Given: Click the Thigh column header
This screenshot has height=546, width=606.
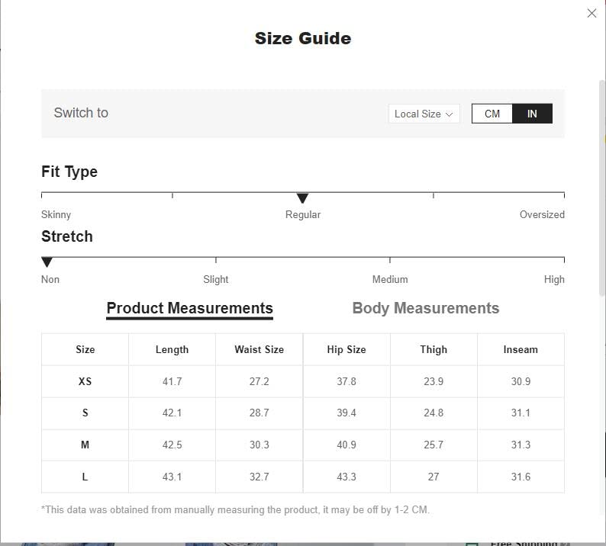Looking at the screenshot, I should (x=434, y=349).
